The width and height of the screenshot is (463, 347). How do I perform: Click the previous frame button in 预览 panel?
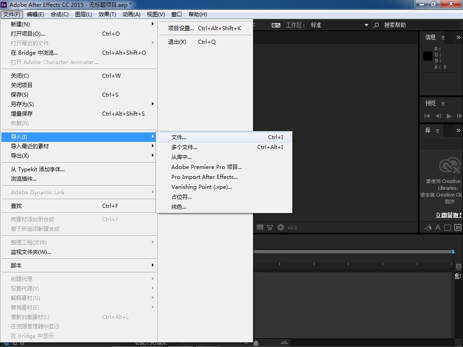(x=438, y=116)
